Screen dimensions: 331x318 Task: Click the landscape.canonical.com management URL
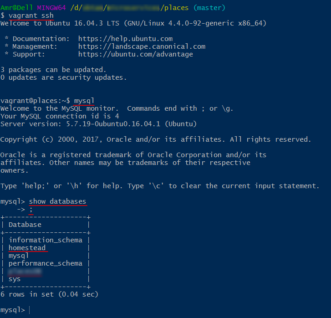[x=142, y=46]
